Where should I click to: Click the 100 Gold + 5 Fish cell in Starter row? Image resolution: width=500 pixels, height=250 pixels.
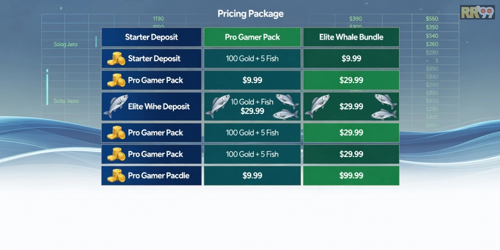(252, 59)
